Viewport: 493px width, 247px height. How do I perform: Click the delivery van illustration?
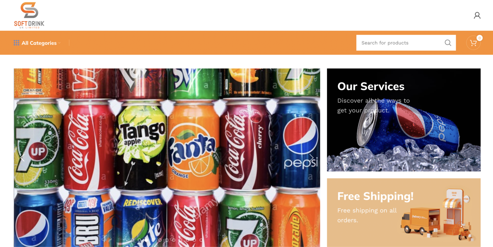[420, 221]
